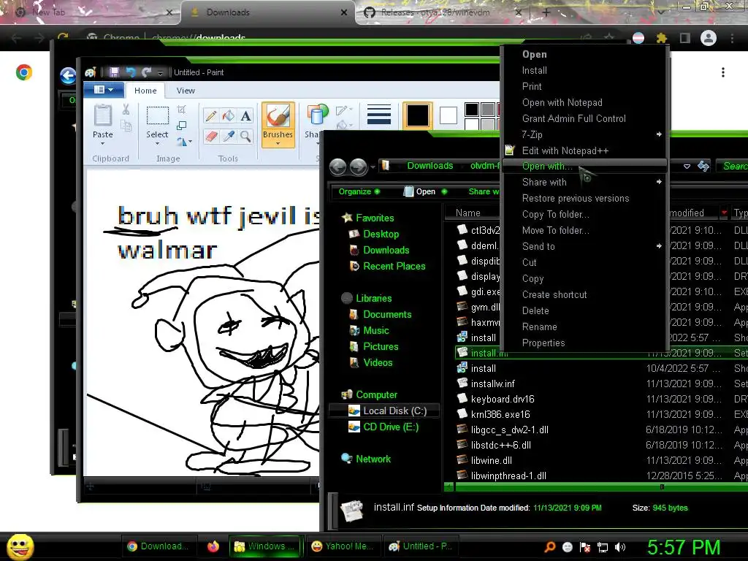Viewport: 748px width, 561px height.
Task: Select the Fill with color bucket tool
Action: (x=229, y=116)
